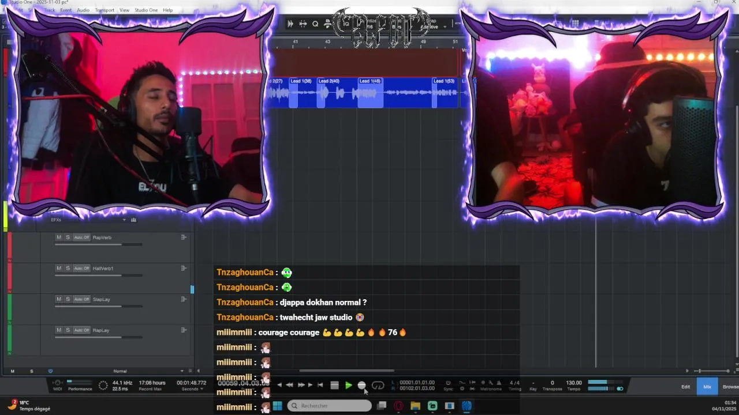
Task: Open the Help menu
Action: (167, 10)
